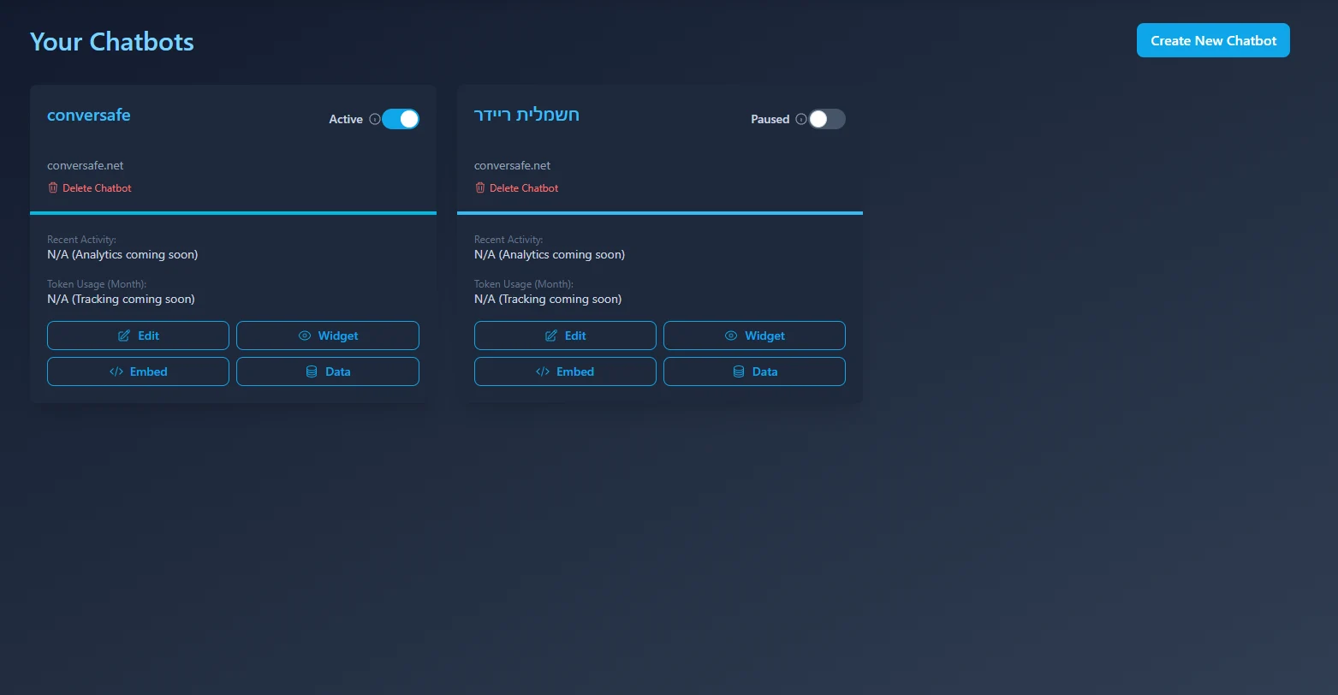Enable the Paused chatbot toggle switch
The width and height of the screenshot is (1338, 695).
[827, 119]
